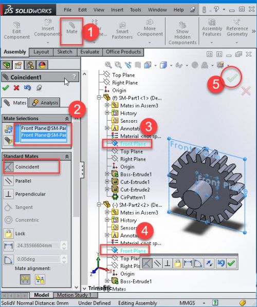
Task: Click green check in the mate popup toolbar
Action: click(231, 263)
